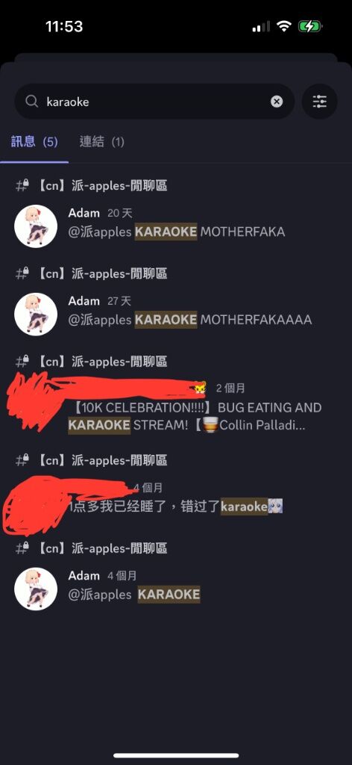The height and width of the screenshot is (765, 352).
Task: Open the KARAOKE MOTHERFAKA message
Action: point(177,232)
